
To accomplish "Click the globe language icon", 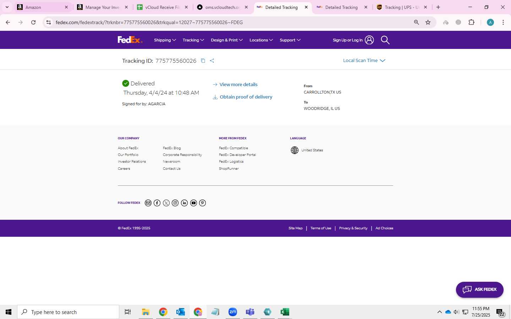I will (295, 150).
